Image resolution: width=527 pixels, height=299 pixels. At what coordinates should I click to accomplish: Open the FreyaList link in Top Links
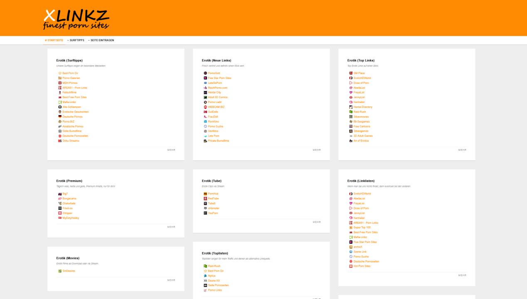[x=359, y=93]
